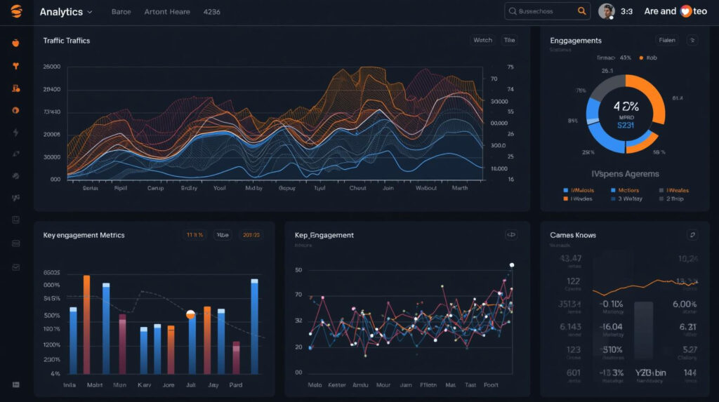Click the Rbe button in Key engagement Metrics
The image size is (719, 402).
tap(223, 235)
